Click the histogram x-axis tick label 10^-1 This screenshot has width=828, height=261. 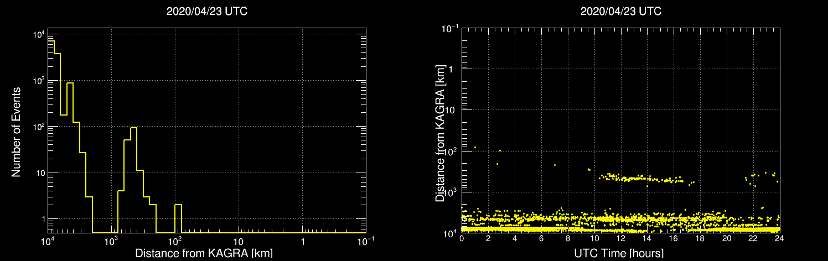pyautogui.click(x=366, y=242)
